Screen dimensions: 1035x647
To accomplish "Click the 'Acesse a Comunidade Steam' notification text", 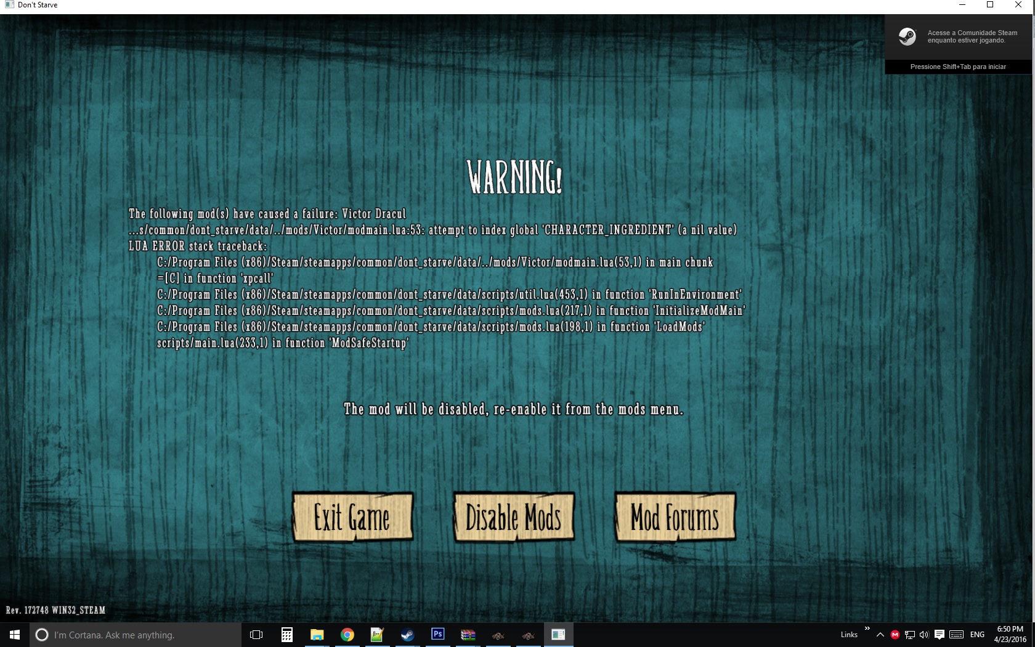I will pyautogui.click(x=972, y=37).
